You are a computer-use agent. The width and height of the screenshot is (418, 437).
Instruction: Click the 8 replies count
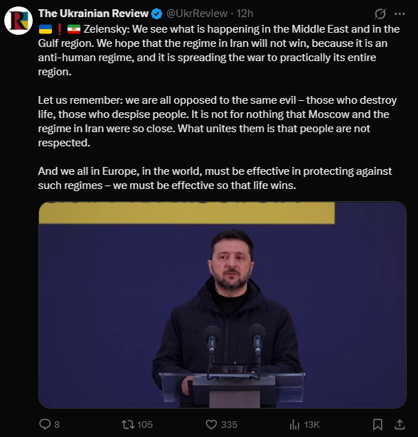[57, 424]
